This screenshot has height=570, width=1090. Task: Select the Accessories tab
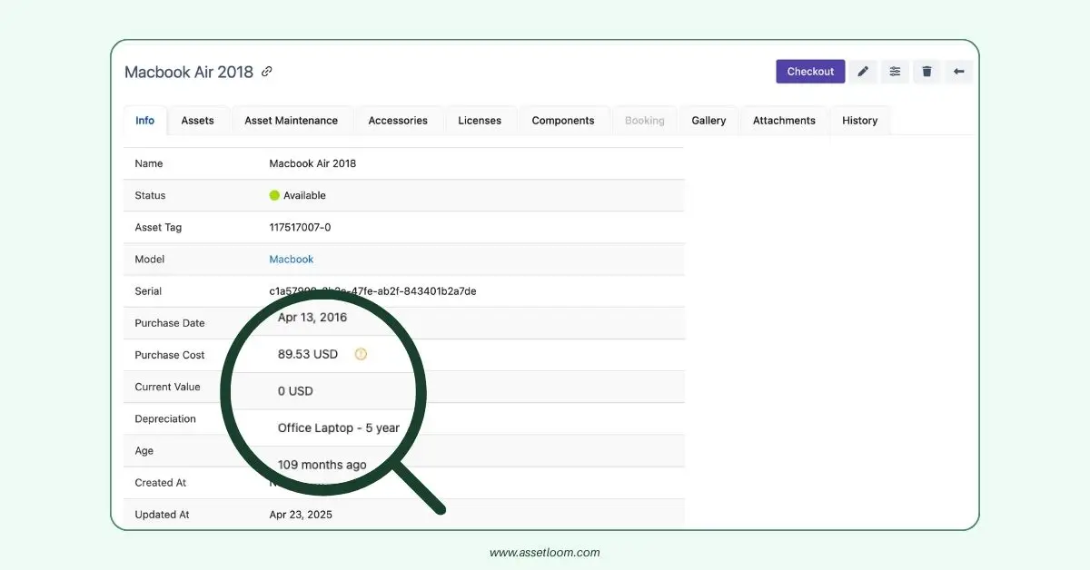pyautogui.click(x=398, y=121)
